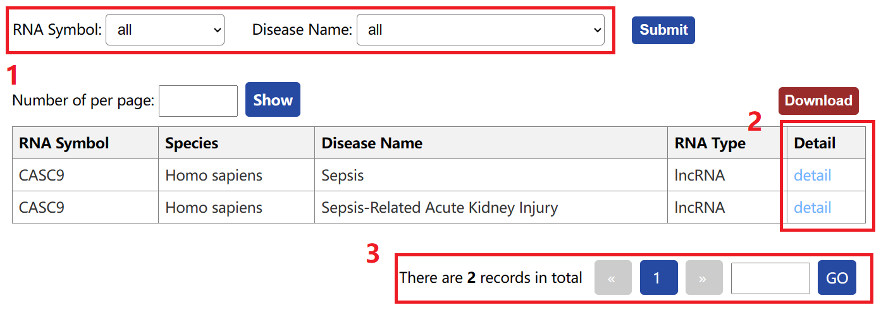The width and height of the screenshot is (881, 310).
Task: Go to the previous page arrow button
Action: coord(613,278)
